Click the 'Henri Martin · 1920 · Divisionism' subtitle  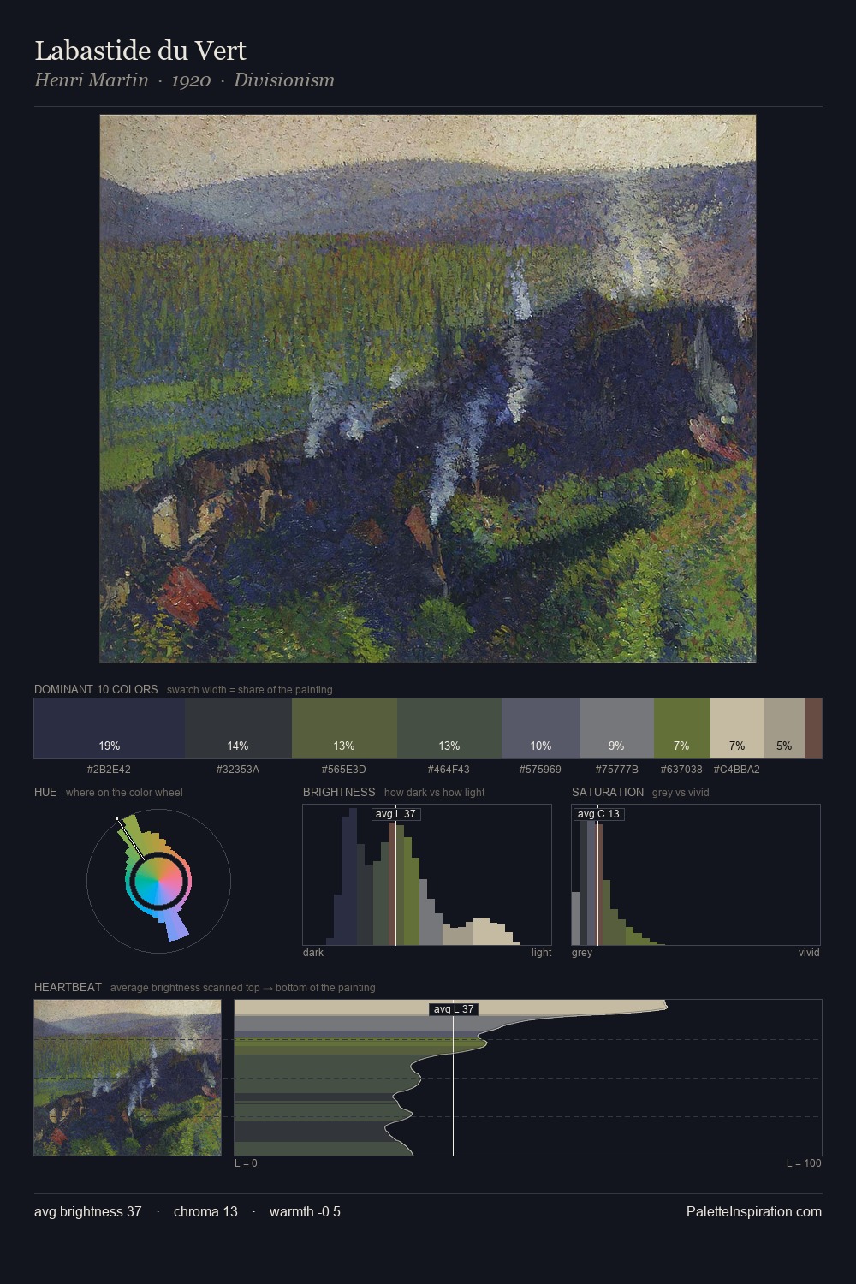(184, 80)
